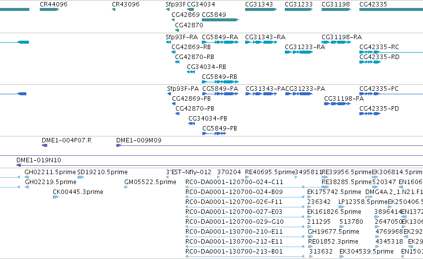Select RC0-DA0001-120700-027-E03 label

click(x=234, y=212)
